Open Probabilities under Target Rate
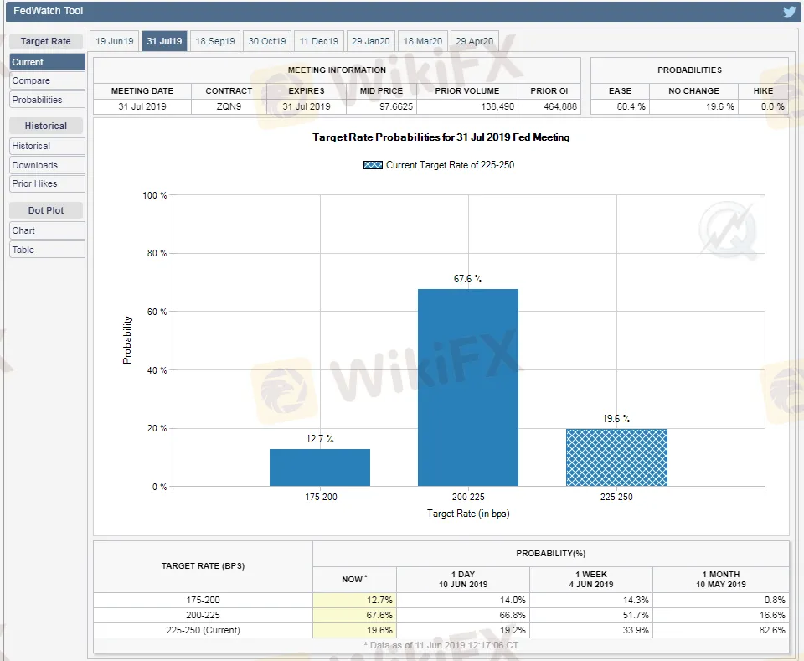The image size is (804, 661). click(x=47, y=100)
